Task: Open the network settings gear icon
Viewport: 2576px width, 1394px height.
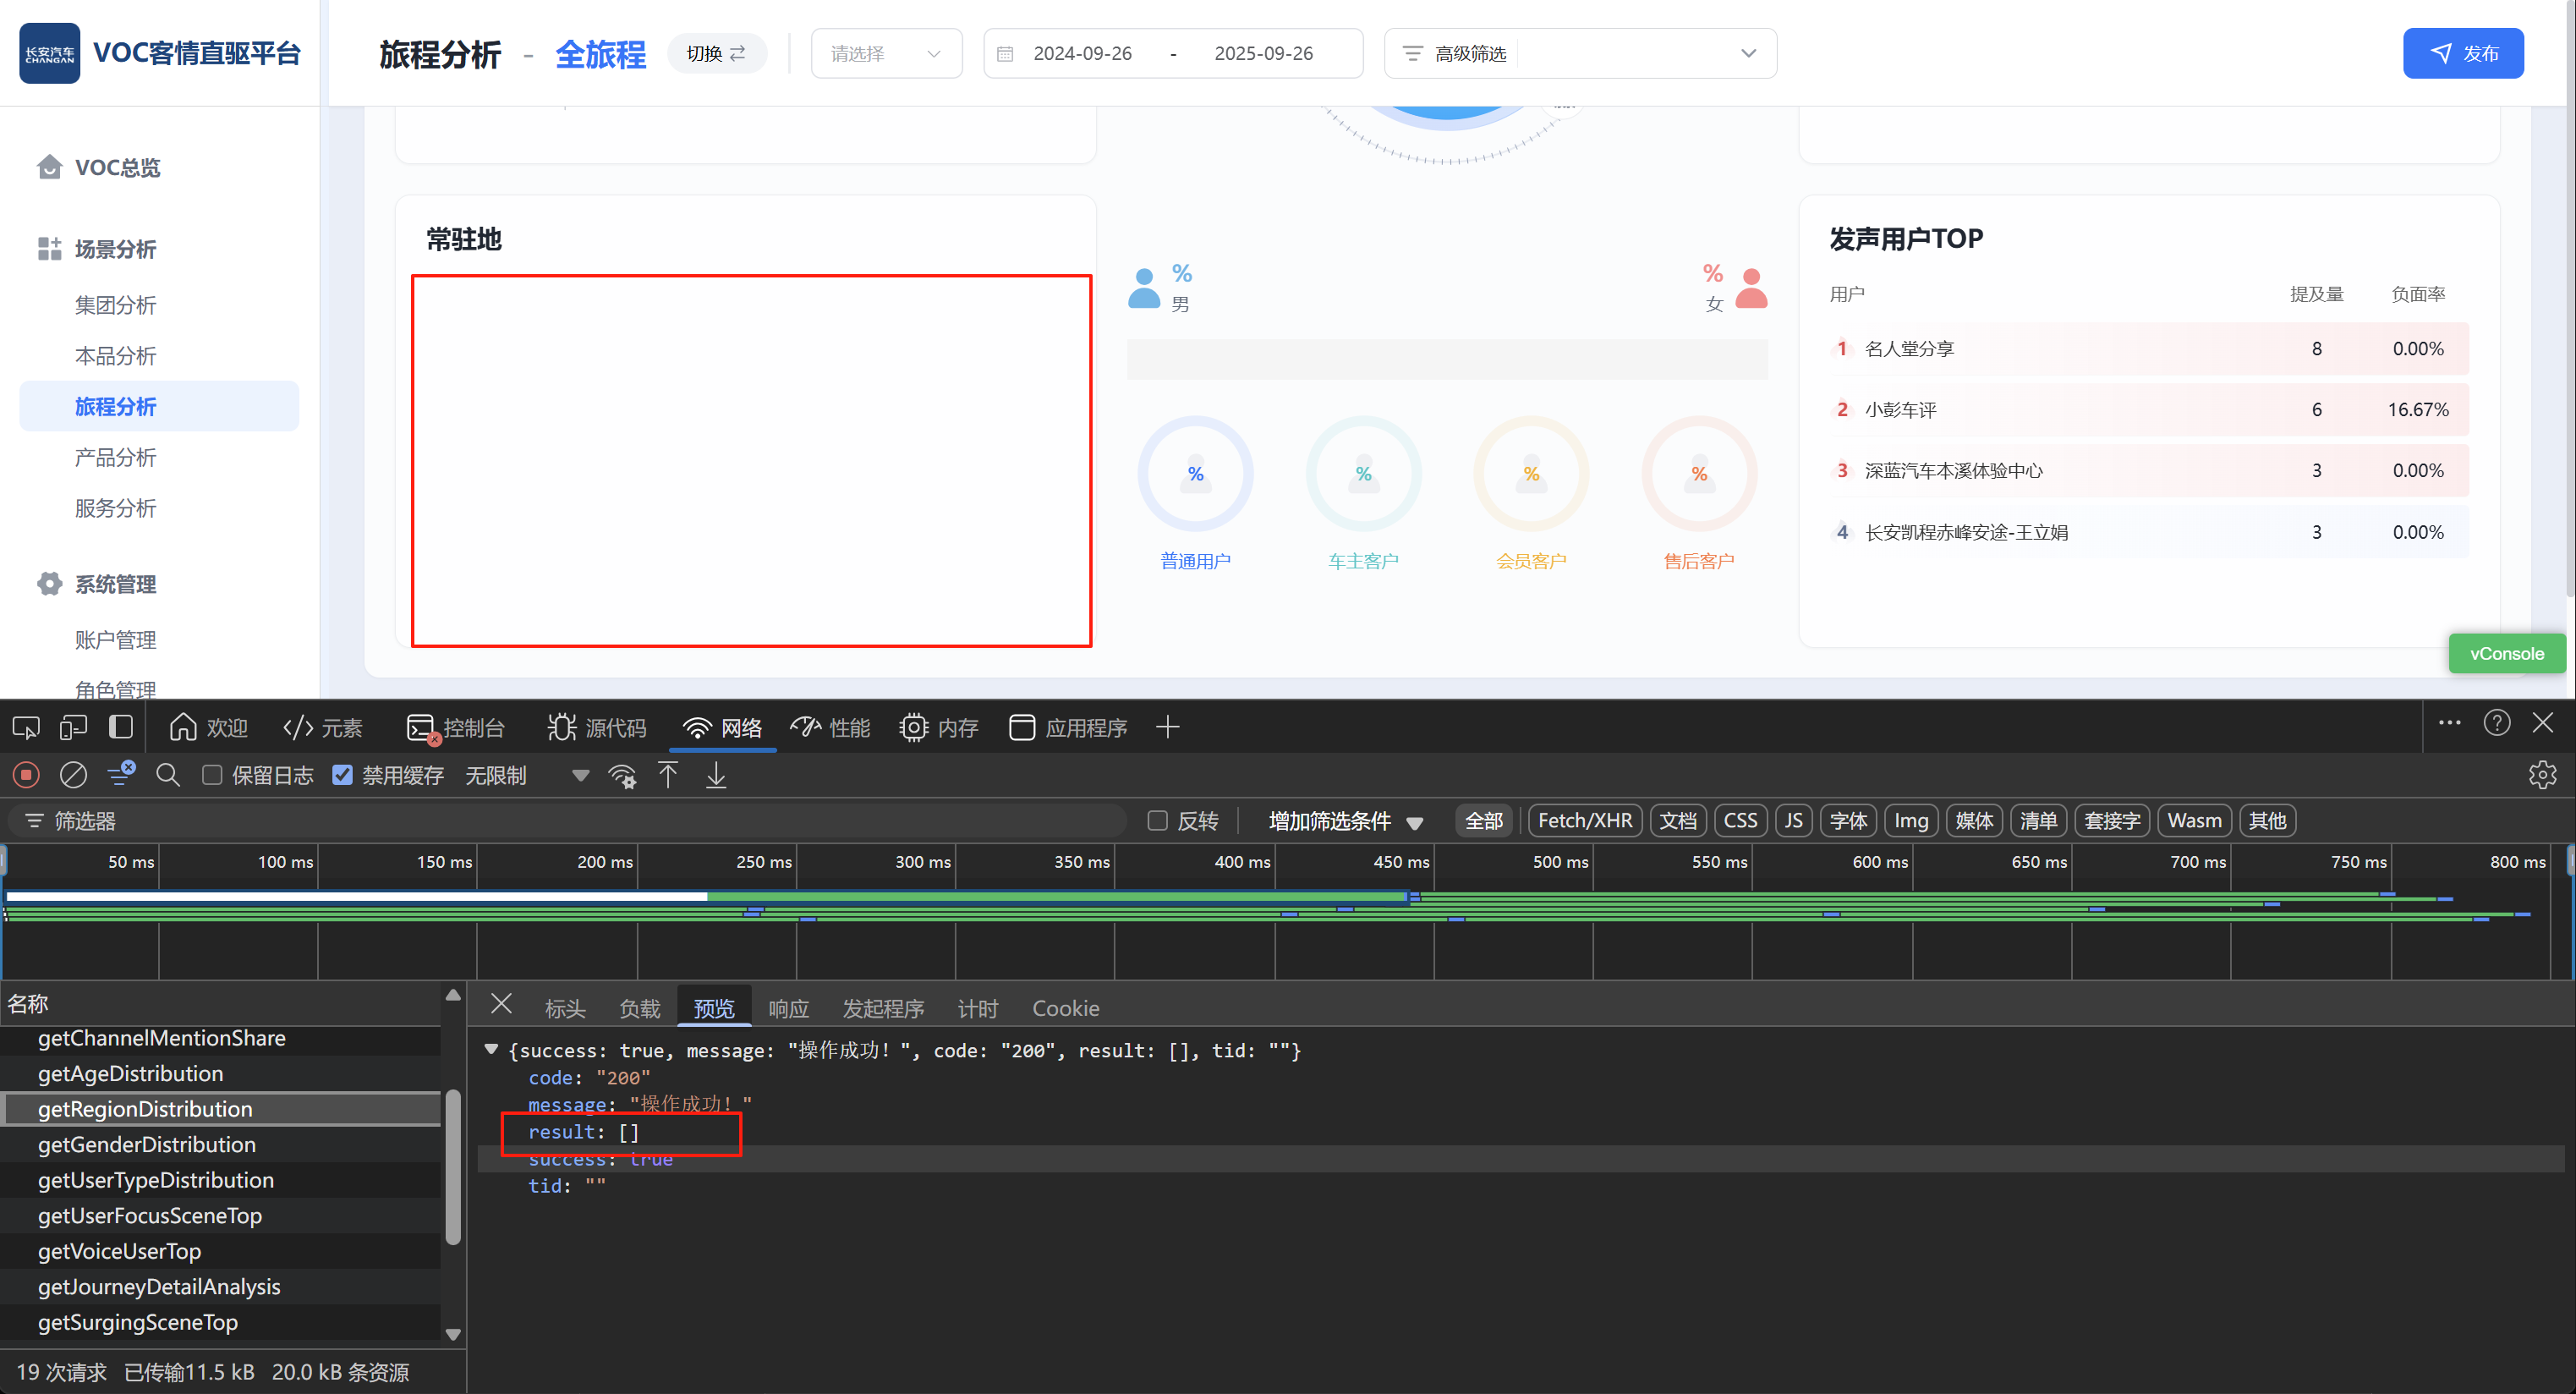Action: click(x=2541, y=775)
